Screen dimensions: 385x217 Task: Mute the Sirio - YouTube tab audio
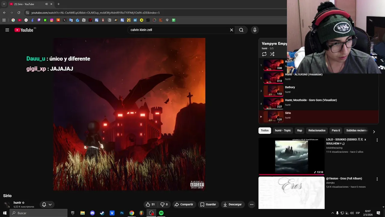46,4
